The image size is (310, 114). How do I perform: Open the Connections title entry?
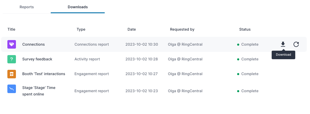pos(33,44)
